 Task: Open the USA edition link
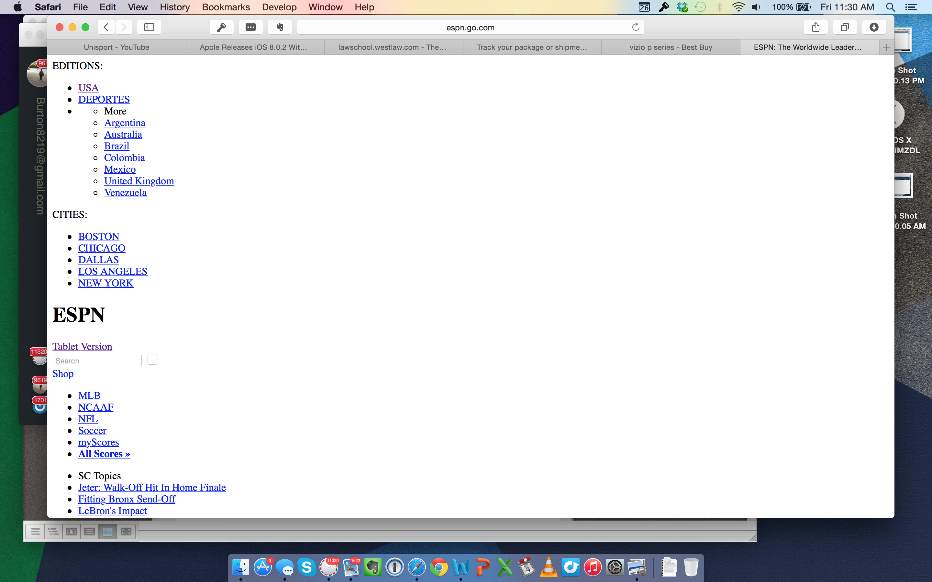(x=88, y=88)
